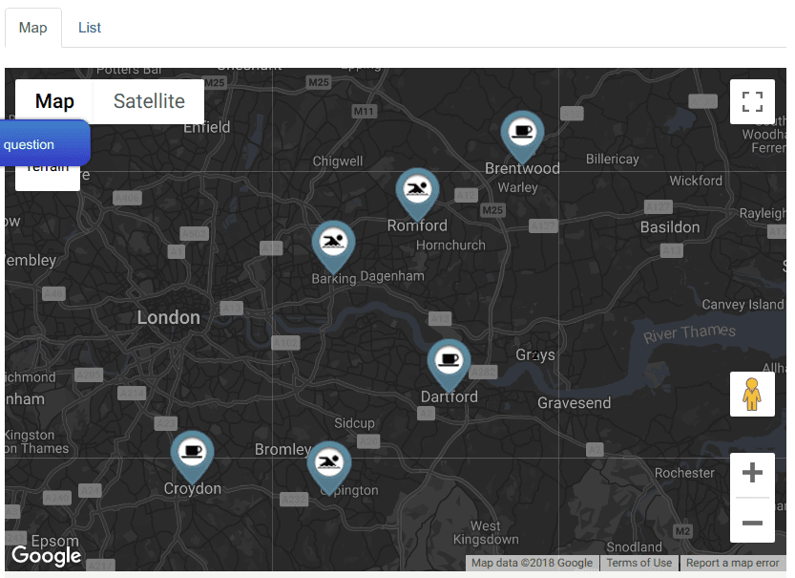
Task: Open the Terms of Use link
Action: pyautogui.click(x=638, y=563)
